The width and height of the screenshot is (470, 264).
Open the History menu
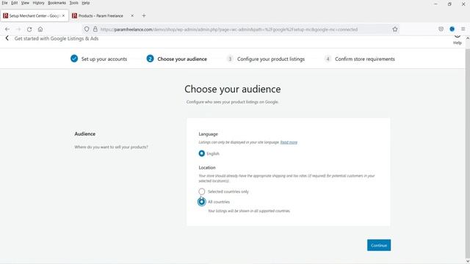click(38, 3)
